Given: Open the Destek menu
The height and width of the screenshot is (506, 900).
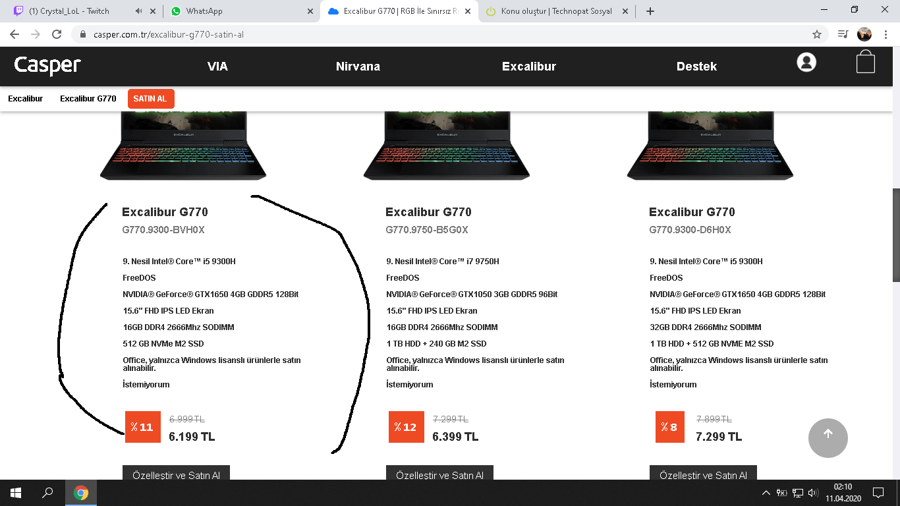Looking at the screenshot, I should pyautogui.click(x=696, y=67).
